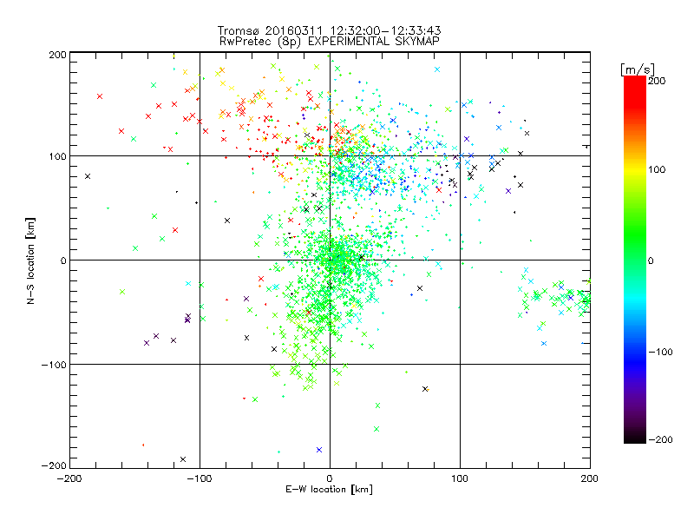
Task: Click the x-axis '-100' tick label
Action: coord(200,479)
